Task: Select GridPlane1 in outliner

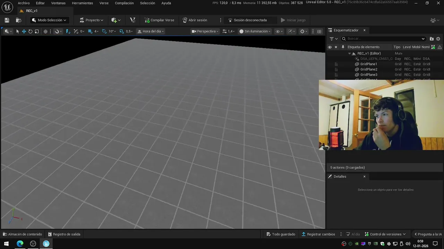Action: click(x=368, y=64)
